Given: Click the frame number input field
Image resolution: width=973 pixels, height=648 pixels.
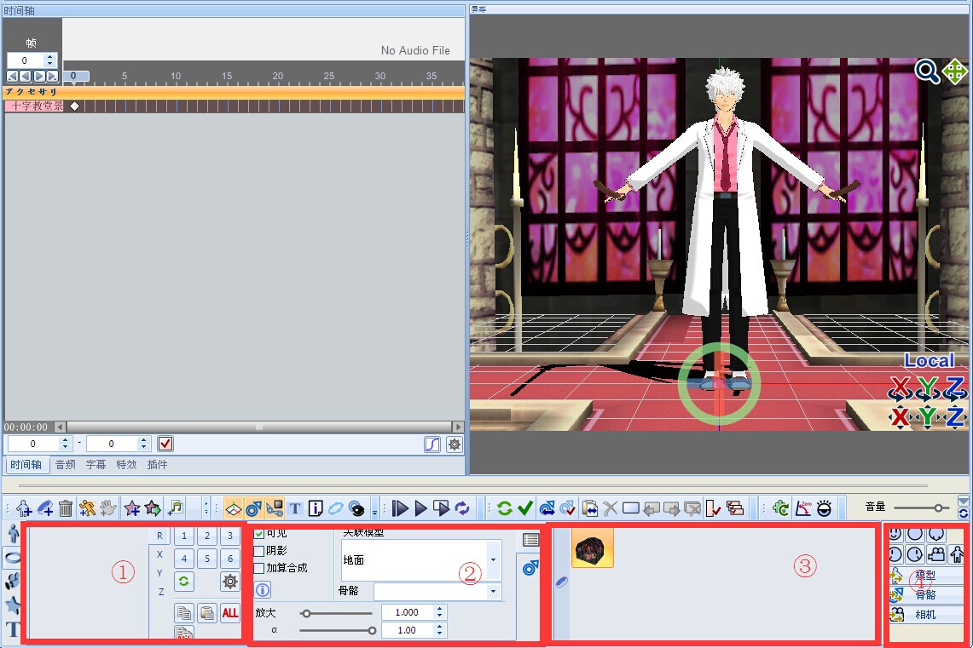Looking at the screenshot, I should (26, 60).
